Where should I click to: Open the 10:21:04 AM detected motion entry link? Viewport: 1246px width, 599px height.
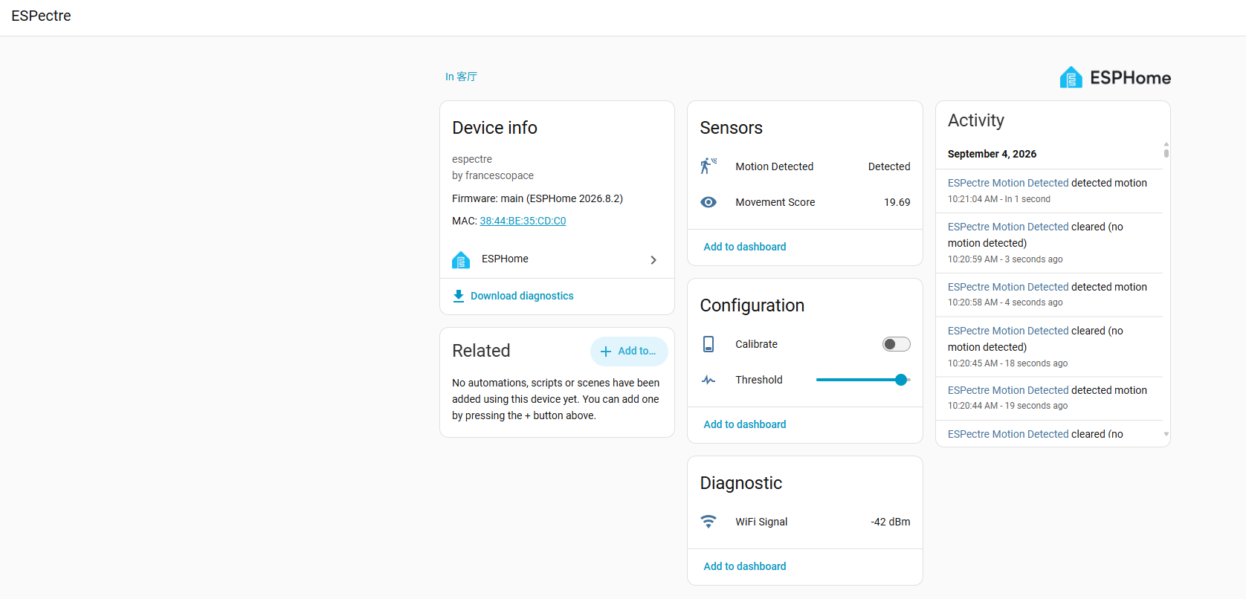coord(1008,183)
